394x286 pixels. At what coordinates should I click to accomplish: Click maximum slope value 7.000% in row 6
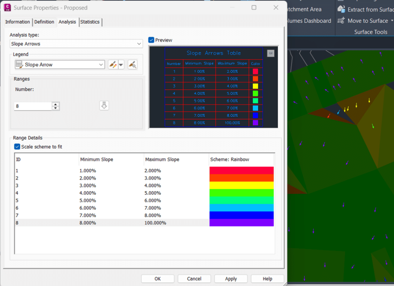pos(152,208)
